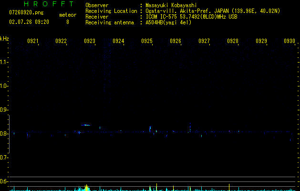This screenshot has width=300, height=191.
Task: Click the 0928 time marker
Action: (233, 41)
